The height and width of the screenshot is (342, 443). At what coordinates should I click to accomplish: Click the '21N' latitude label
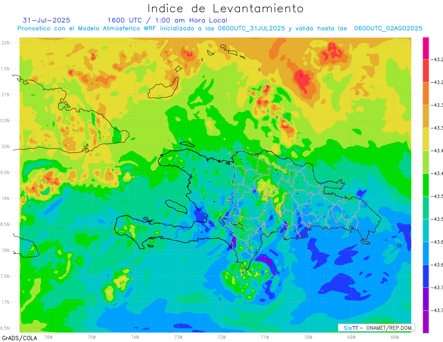click(x=6, y=94)
